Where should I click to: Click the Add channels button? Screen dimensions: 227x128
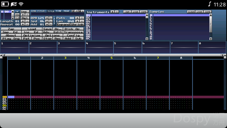pos(68,38)
